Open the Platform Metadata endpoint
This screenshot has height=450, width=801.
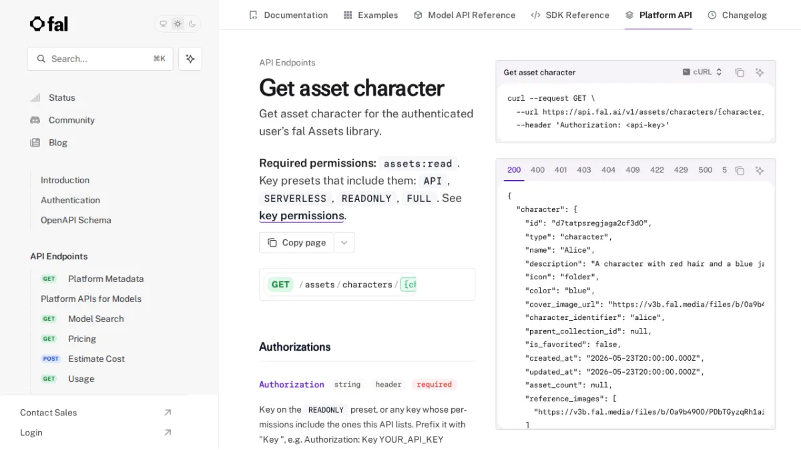tap(105, 279)
